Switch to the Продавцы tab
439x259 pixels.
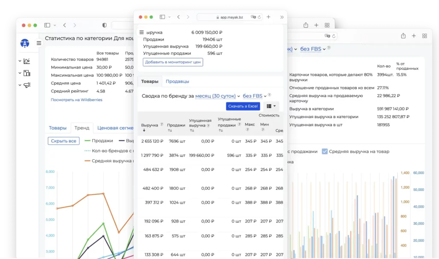[x=177, y=81]
